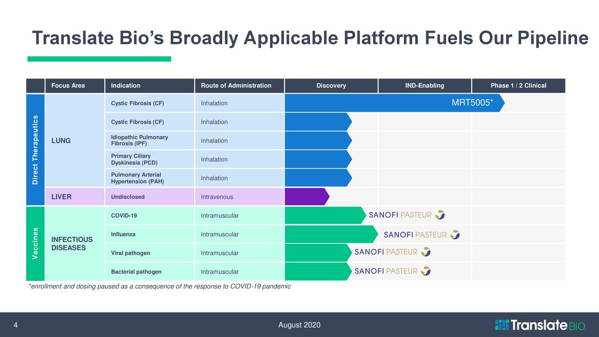Click Sanofi Pasteur logo in Viral pathogen row
The image size is (599, 337).
393,252
